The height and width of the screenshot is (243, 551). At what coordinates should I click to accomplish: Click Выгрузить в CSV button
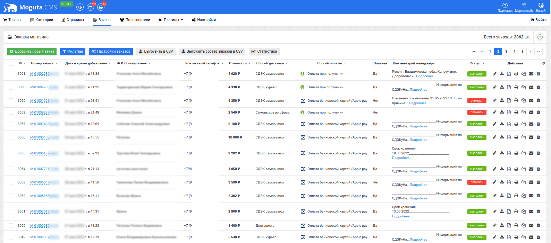pyautogui.click(x=156, y=52)
